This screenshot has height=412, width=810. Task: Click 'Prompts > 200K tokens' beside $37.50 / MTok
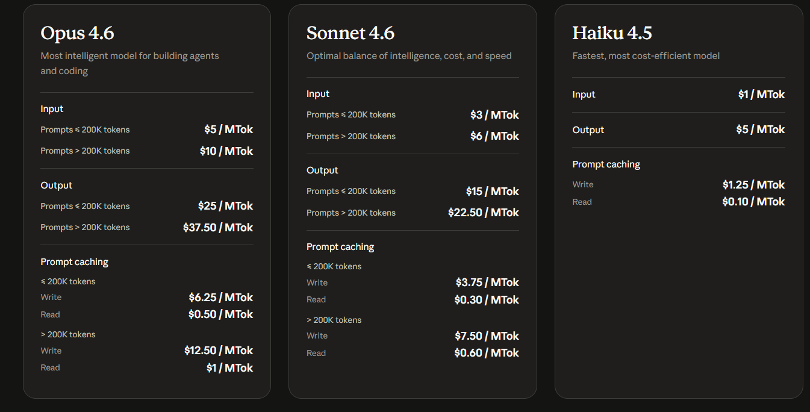(85, 227)
